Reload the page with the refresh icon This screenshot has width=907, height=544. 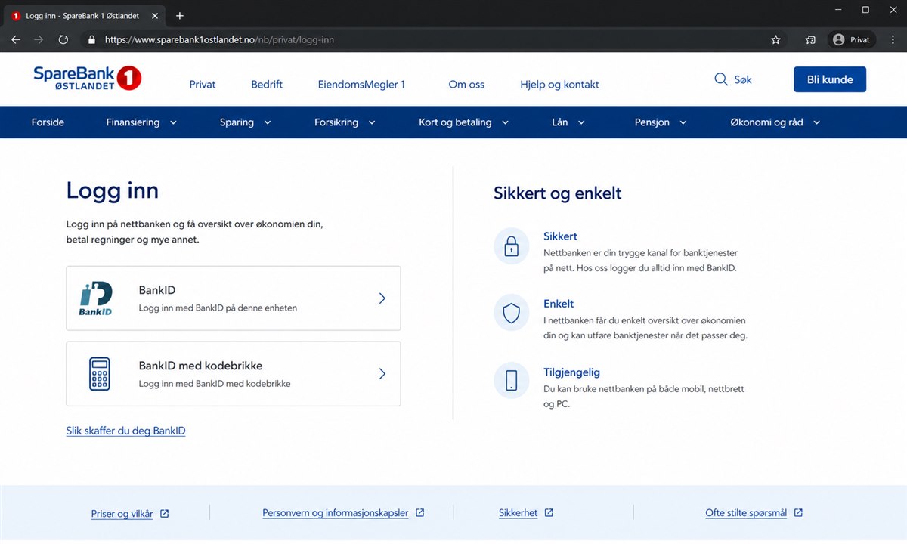tap(63, 40)
